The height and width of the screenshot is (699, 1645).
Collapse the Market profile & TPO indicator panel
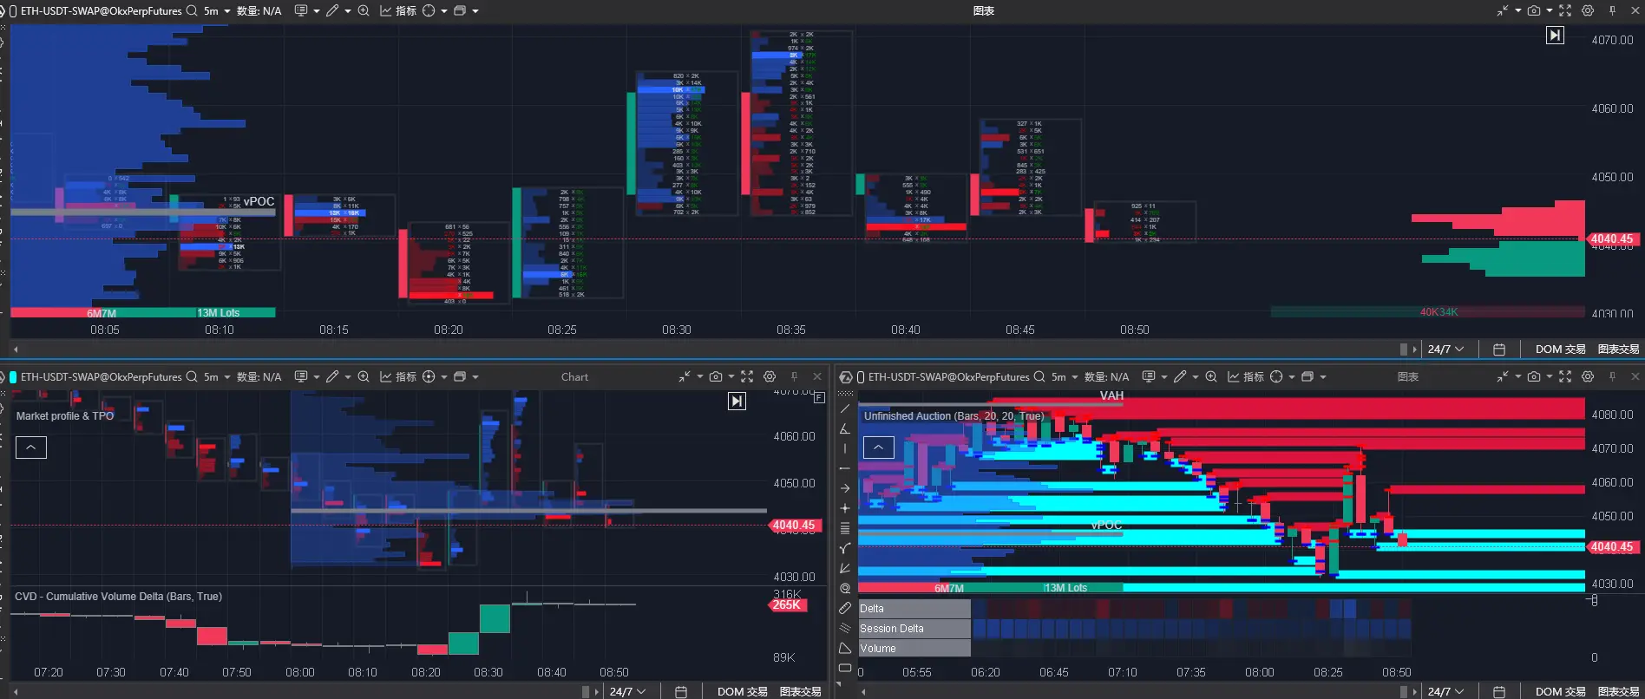pos(31,447)
